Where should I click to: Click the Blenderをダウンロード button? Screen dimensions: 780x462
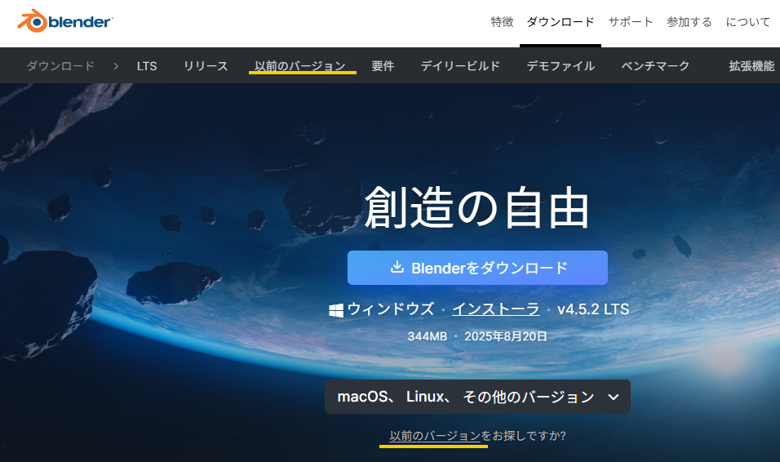tap(477, 268)
